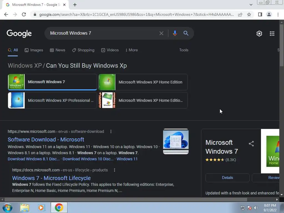The width and height of the screenshot is (284, 213).
Task: View site information via the padlock icon
Action: (x=35, y=14)
